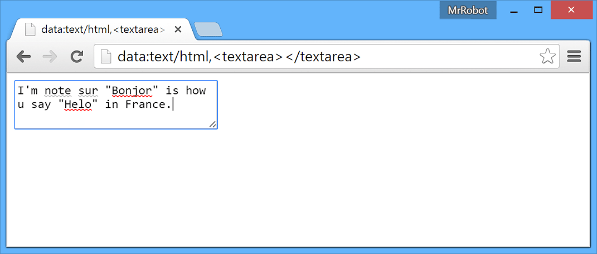This screenshot has height=254, width=597.
Task: Click the misspelled word "Bonjor"
Action: (132, 91)
